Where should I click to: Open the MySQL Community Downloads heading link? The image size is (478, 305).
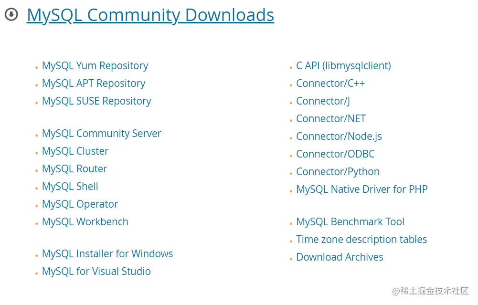click(x=150, y=15)
